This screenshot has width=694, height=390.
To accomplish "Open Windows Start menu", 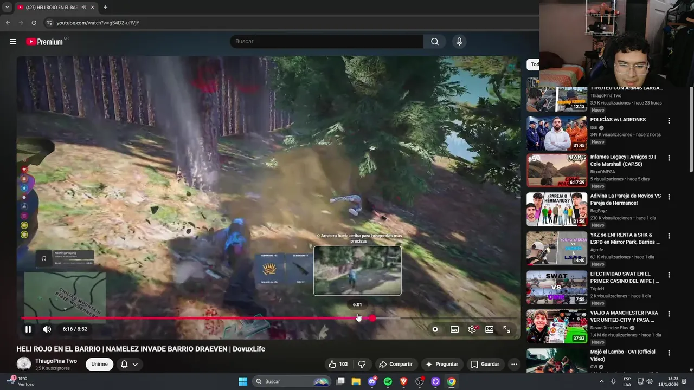I will click(243, 381).
